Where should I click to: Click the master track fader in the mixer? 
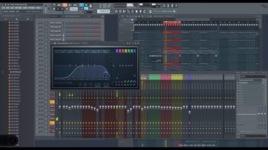pos(59,107)
